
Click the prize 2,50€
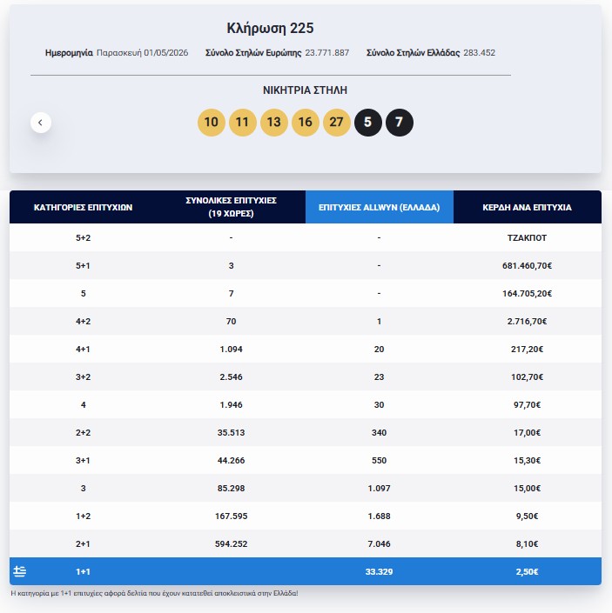coord(527,571)
